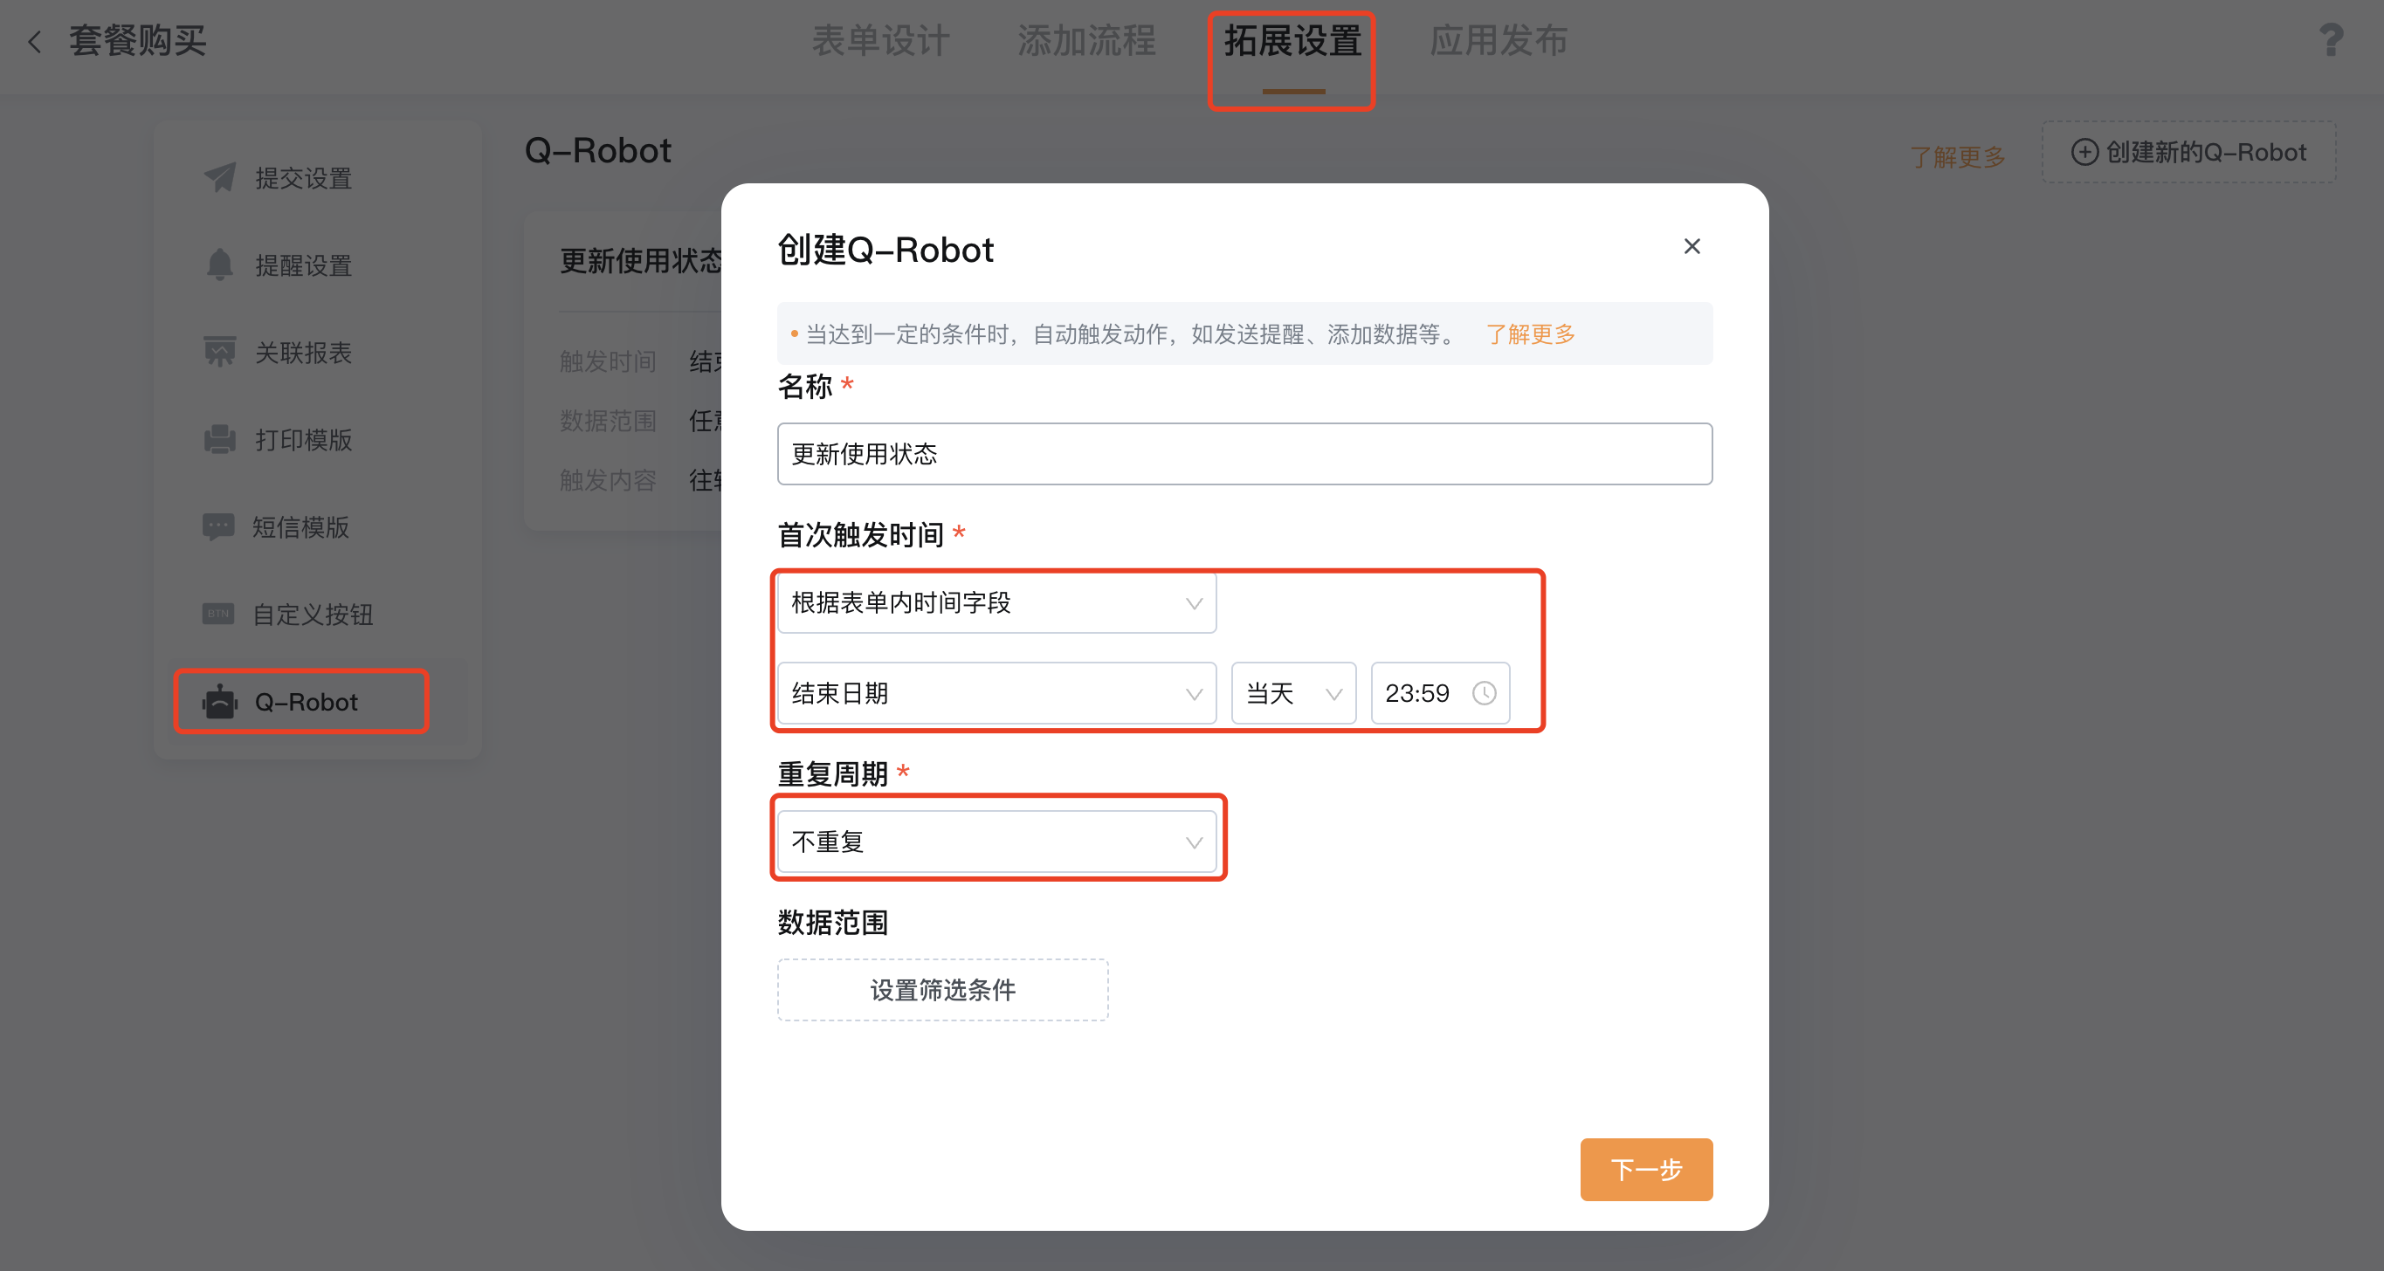Viewport: 2384px width, 1271px height.
Task: Click the 触发内容 label in card
Action: click(x=608, y=479)
